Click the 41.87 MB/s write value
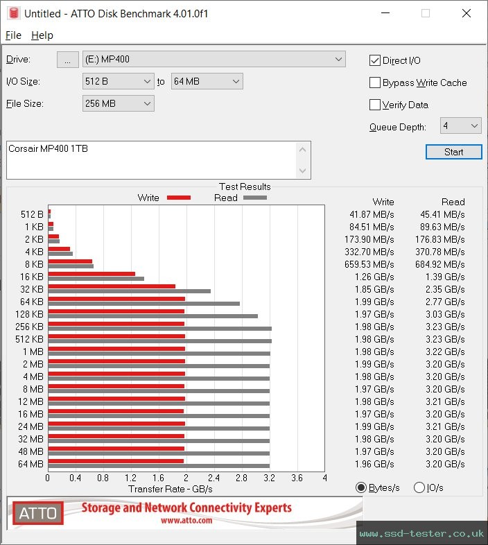 [x=372, y=214]
